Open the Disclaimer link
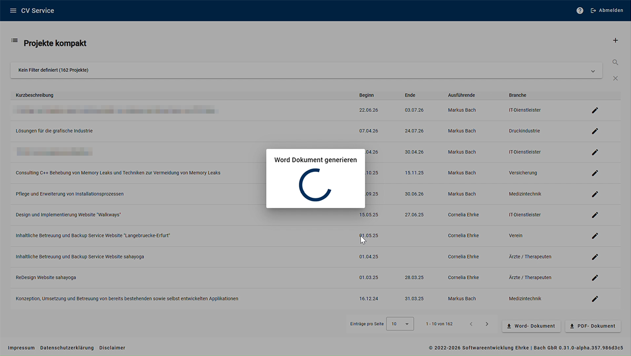 click(x=112, y=348)
